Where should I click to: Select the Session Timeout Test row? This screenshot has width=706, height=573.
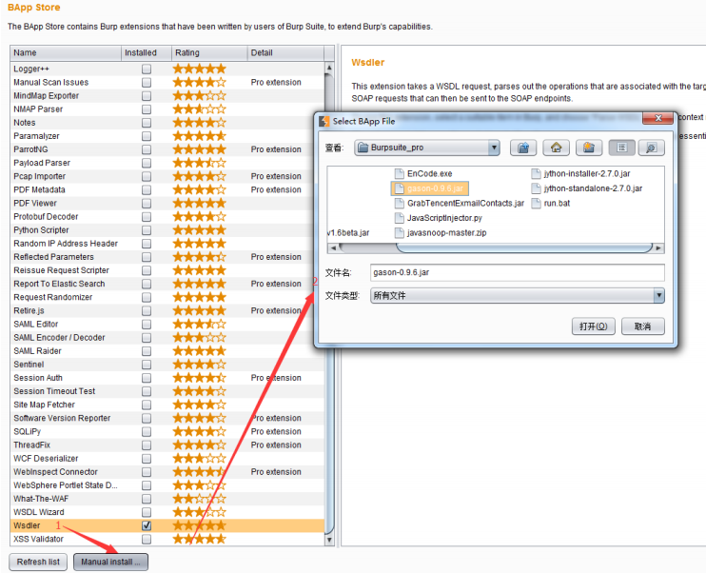[167, 391]
